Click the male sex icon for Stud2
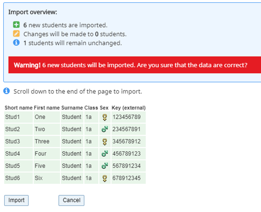The image size is (261, 212). click(x=105, y=129)
